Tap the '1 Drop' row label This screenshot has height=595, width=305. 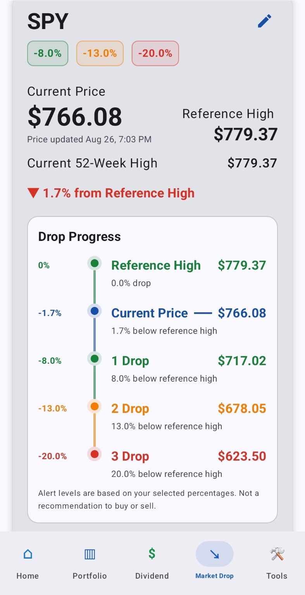[130, 361]
